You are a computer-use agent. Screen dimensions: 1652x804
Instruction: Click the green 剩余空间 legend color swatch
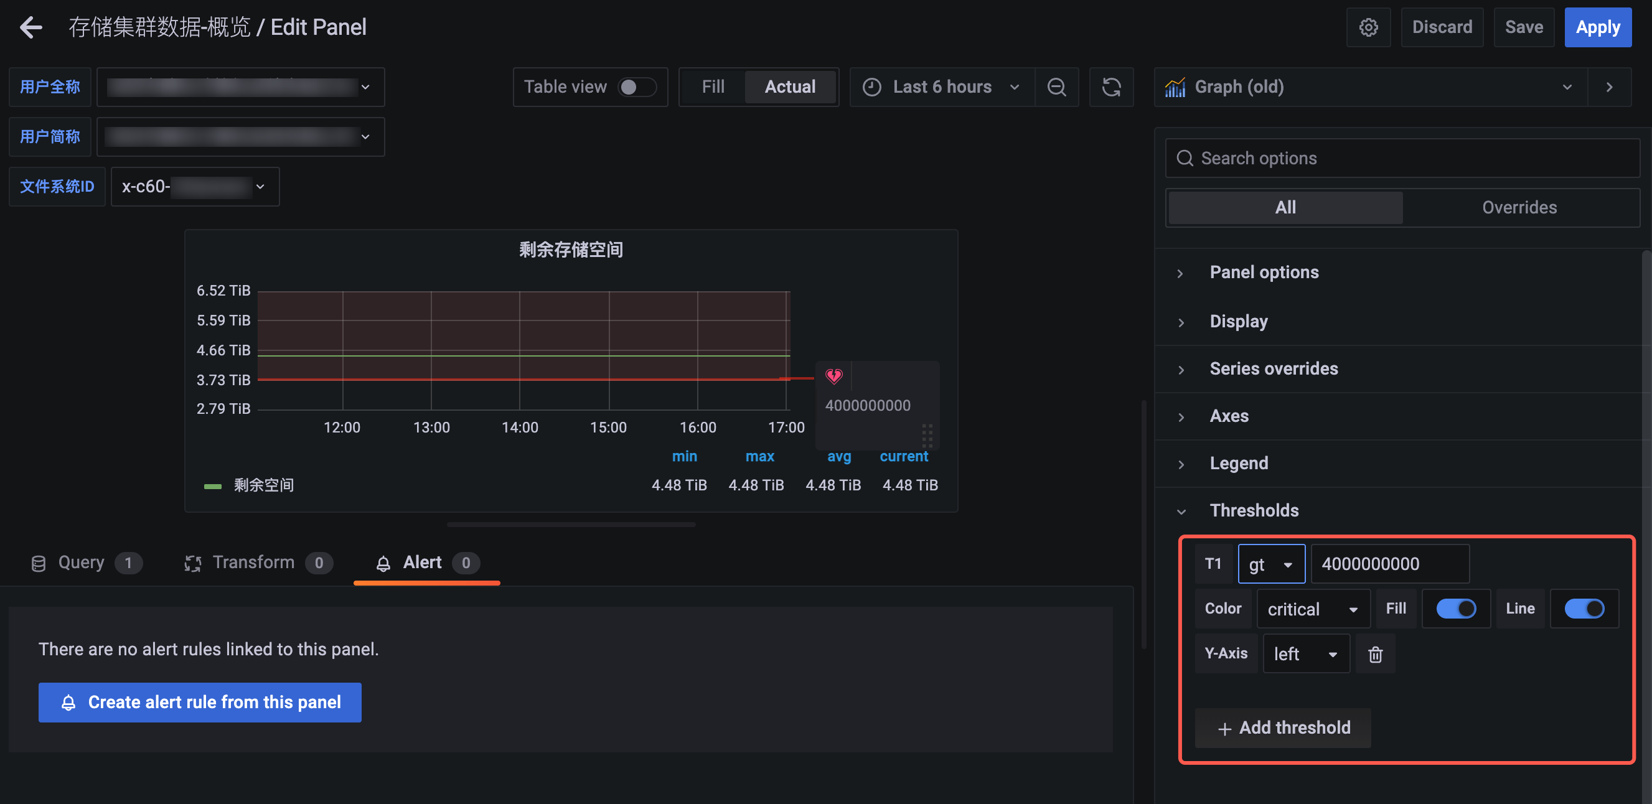pyautogui.click(x=212, y=486)
